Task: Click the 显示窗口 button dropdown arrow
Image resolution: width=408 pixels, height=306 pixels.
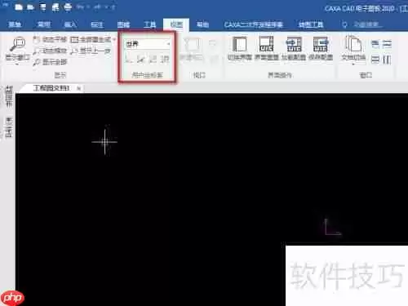Action: (17, 64)
